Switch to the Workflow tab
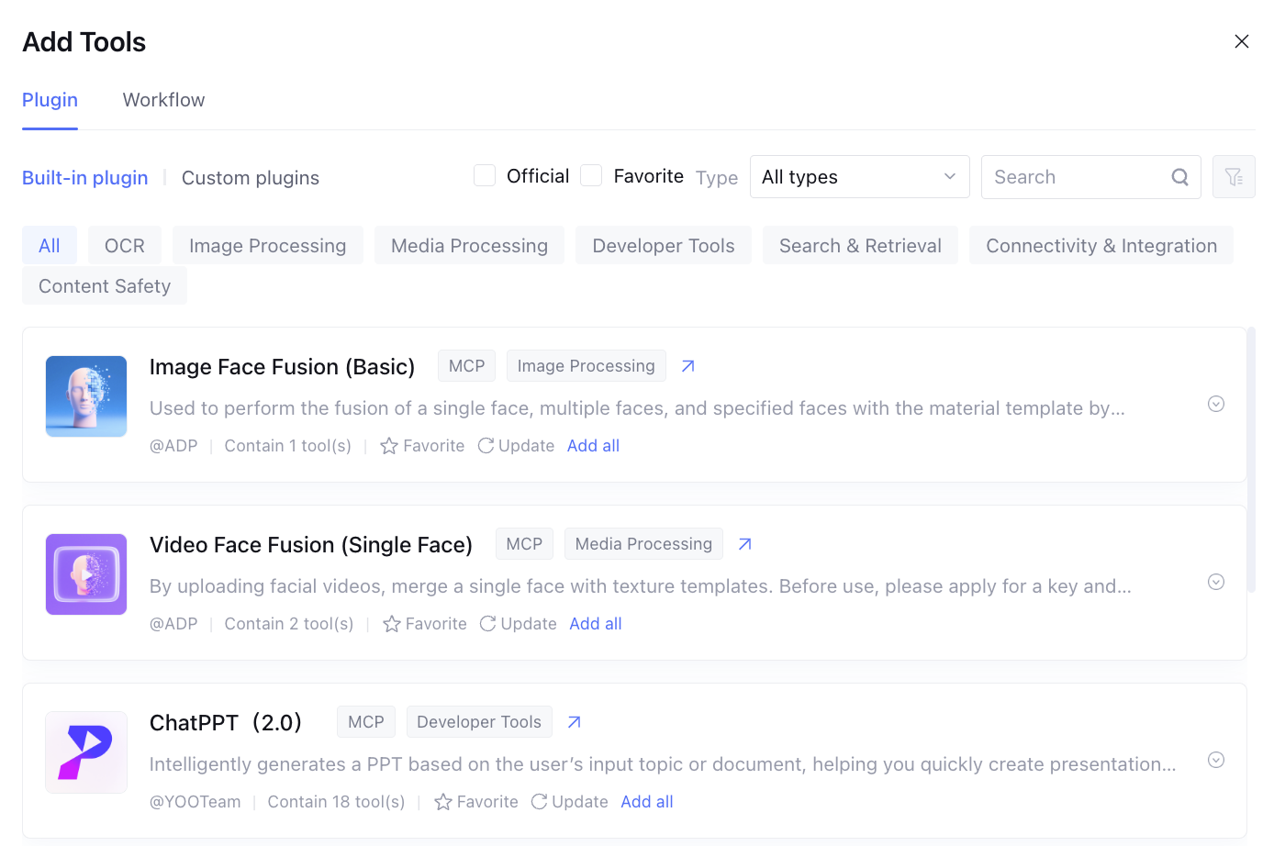 click(163, 100)
